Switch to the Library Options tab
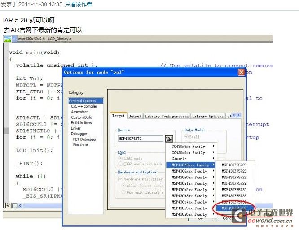 (208, 116)
